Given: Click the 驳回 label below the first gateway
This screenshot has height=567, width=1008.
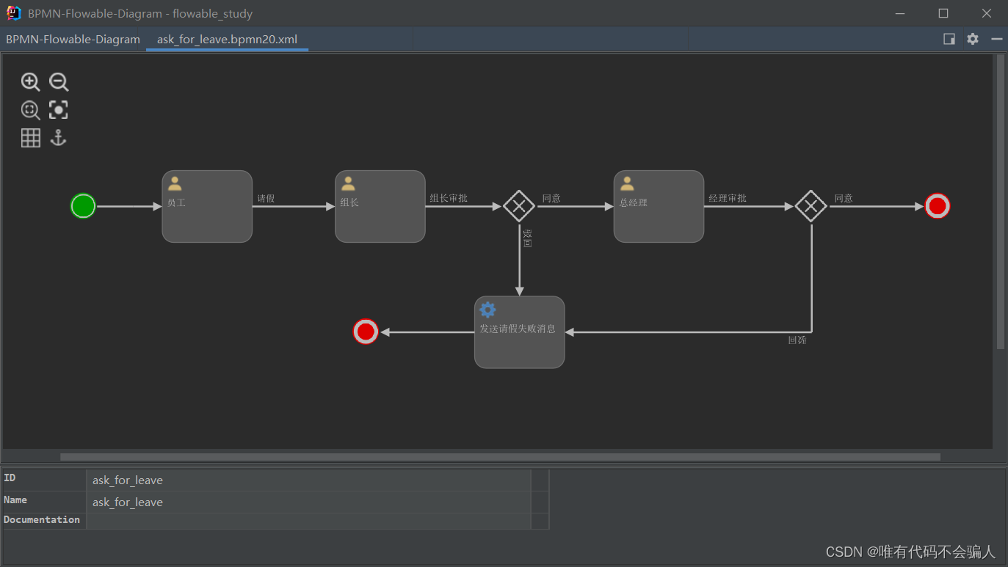Looking at the screenshot, I should tap(527, 238).
